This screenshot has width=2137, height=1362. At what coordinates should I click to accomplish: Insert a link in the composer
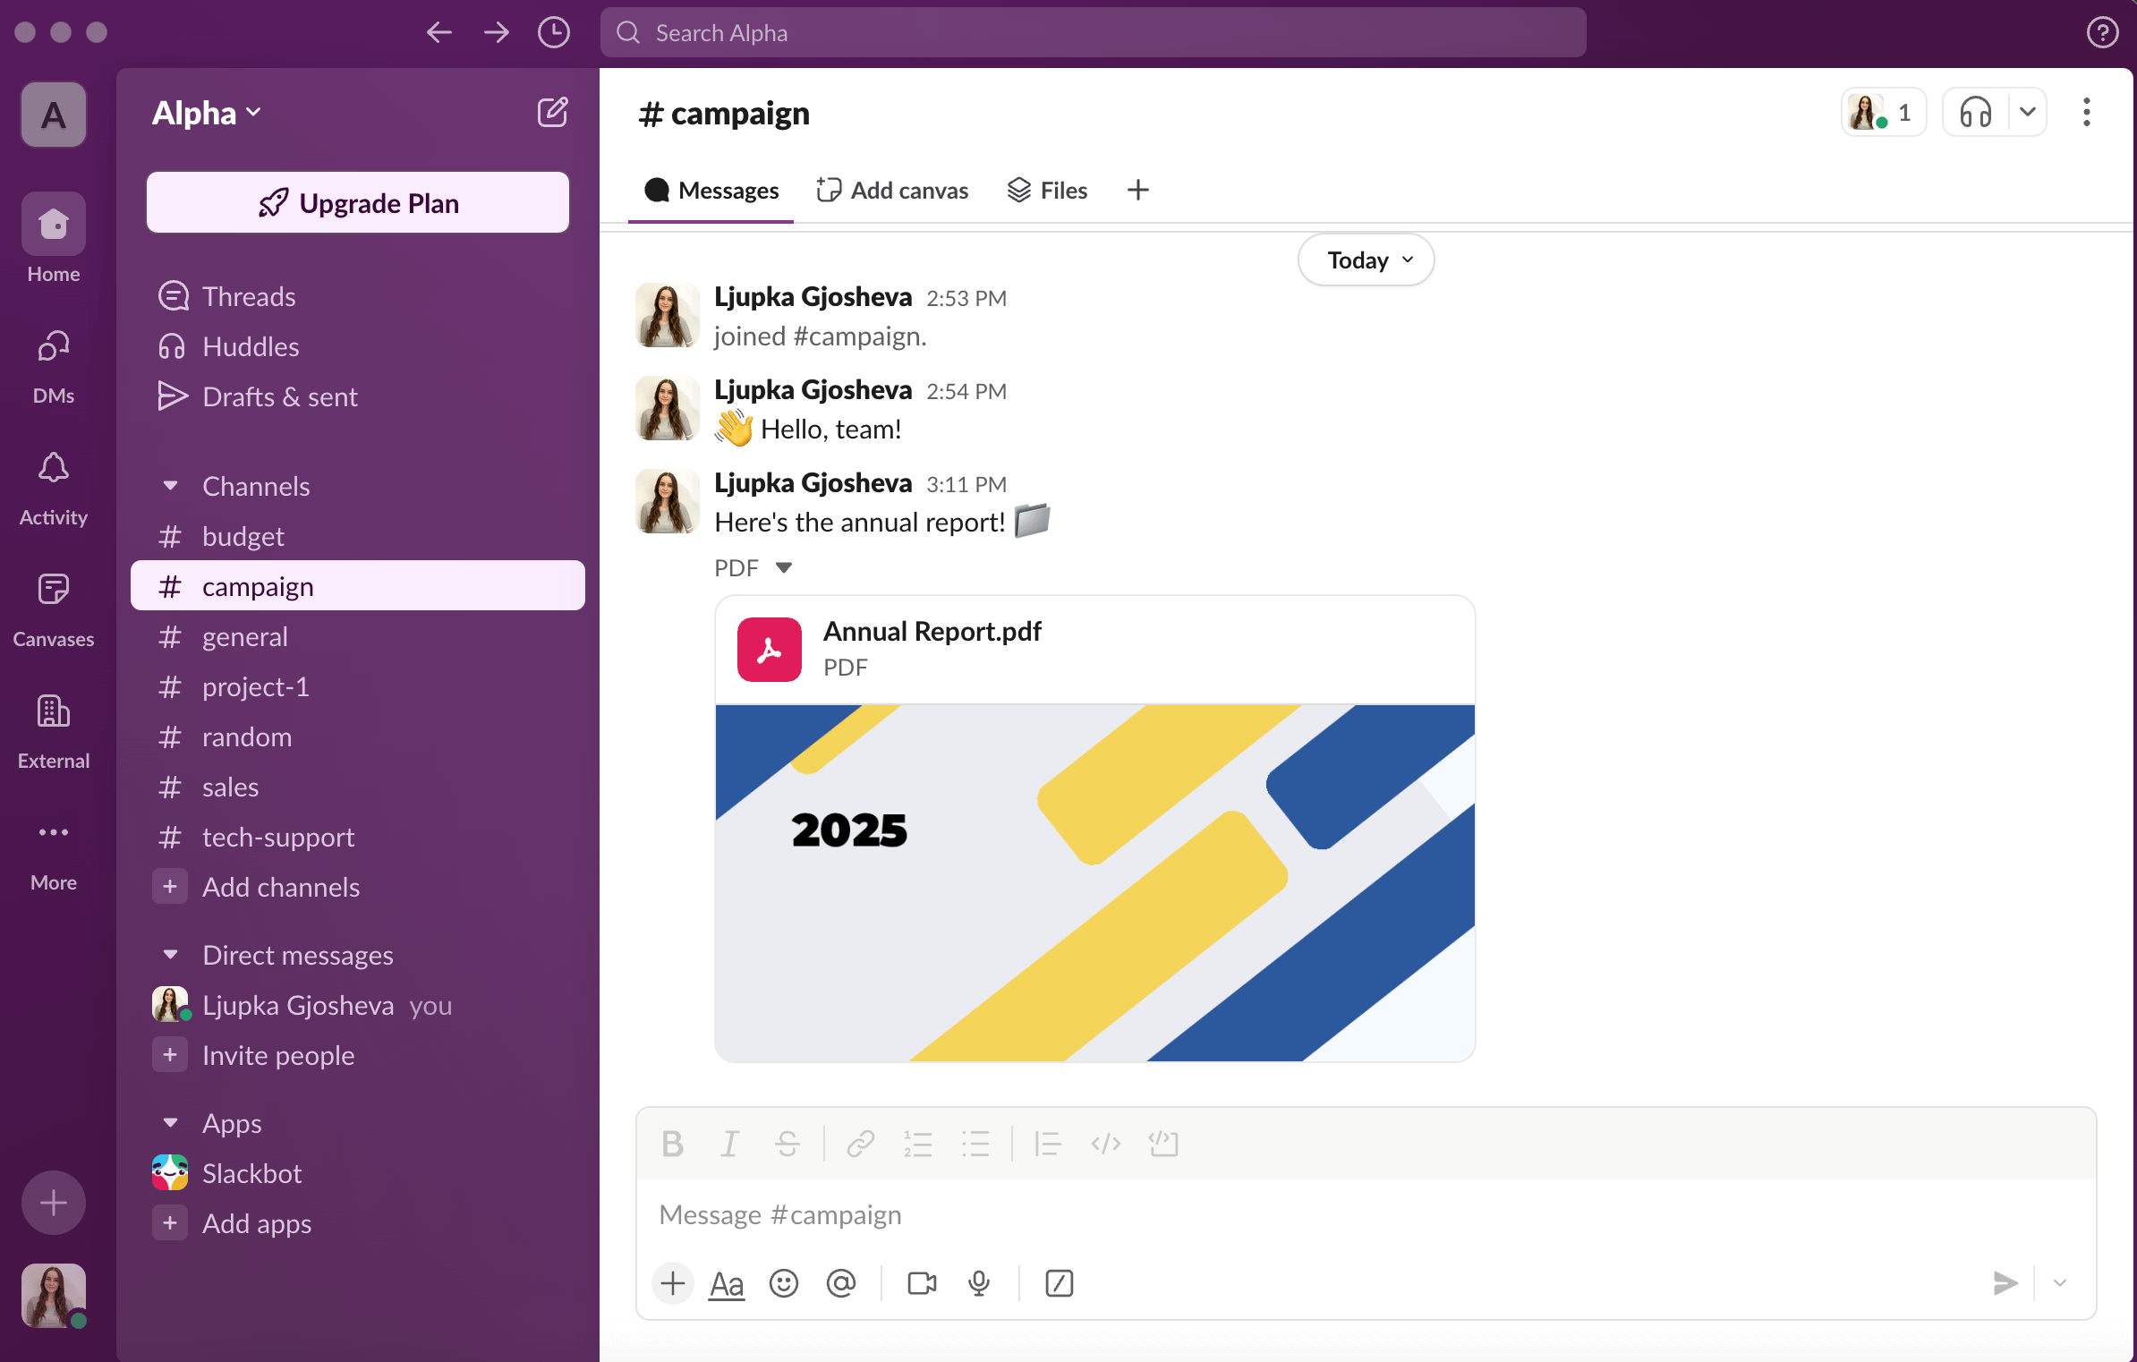[x=860, y=1144]
